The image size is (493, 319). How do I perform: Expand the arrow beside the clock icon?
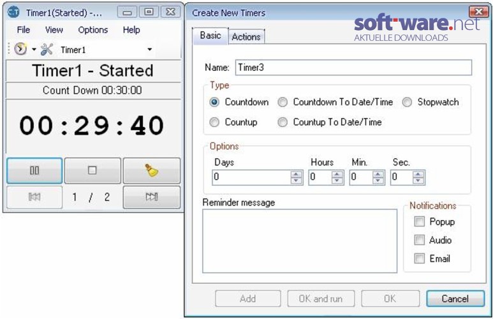(x=34, y=49)
